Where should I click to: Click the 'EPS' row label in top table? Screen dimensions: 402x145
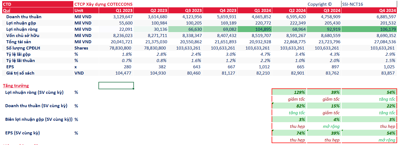[x=10, y=67]
